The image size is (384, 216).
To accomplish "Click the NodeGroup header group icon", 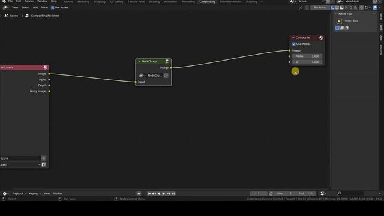I will click(167, 61).
